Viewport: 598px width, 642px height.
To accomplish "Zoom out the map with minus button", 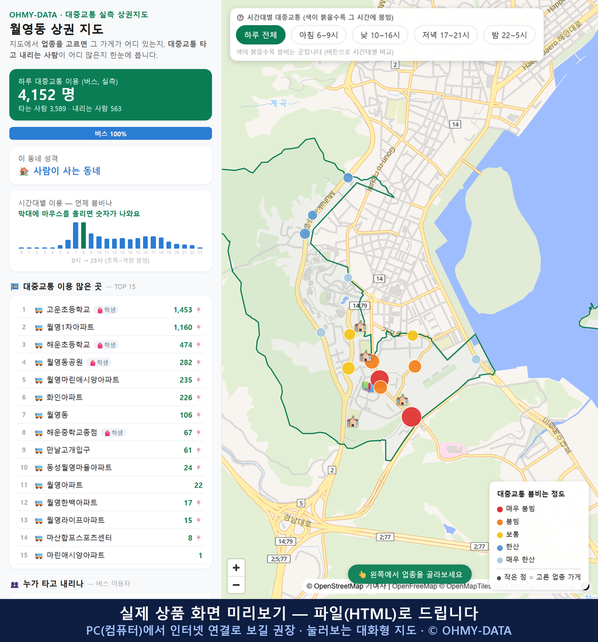I will pos(236,585).
